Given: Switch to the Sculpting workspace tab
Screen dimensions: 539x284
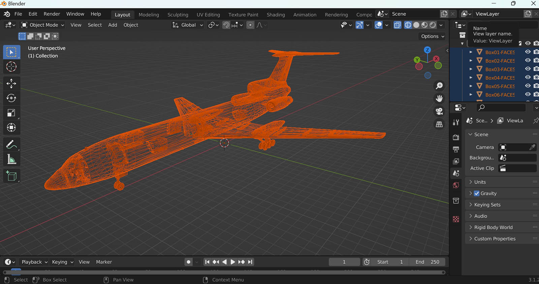Looking at the screenshot, I should click(x=178, y=15).
